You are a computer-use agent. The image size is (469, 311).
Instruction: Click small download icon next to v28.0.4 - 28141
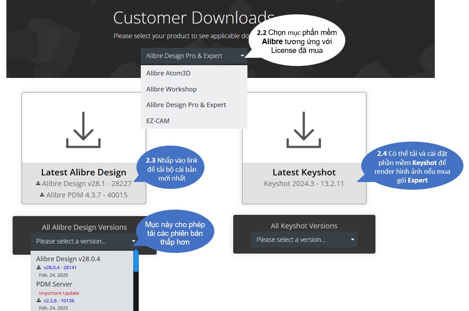pyautogui.click(x=39, y=268)
